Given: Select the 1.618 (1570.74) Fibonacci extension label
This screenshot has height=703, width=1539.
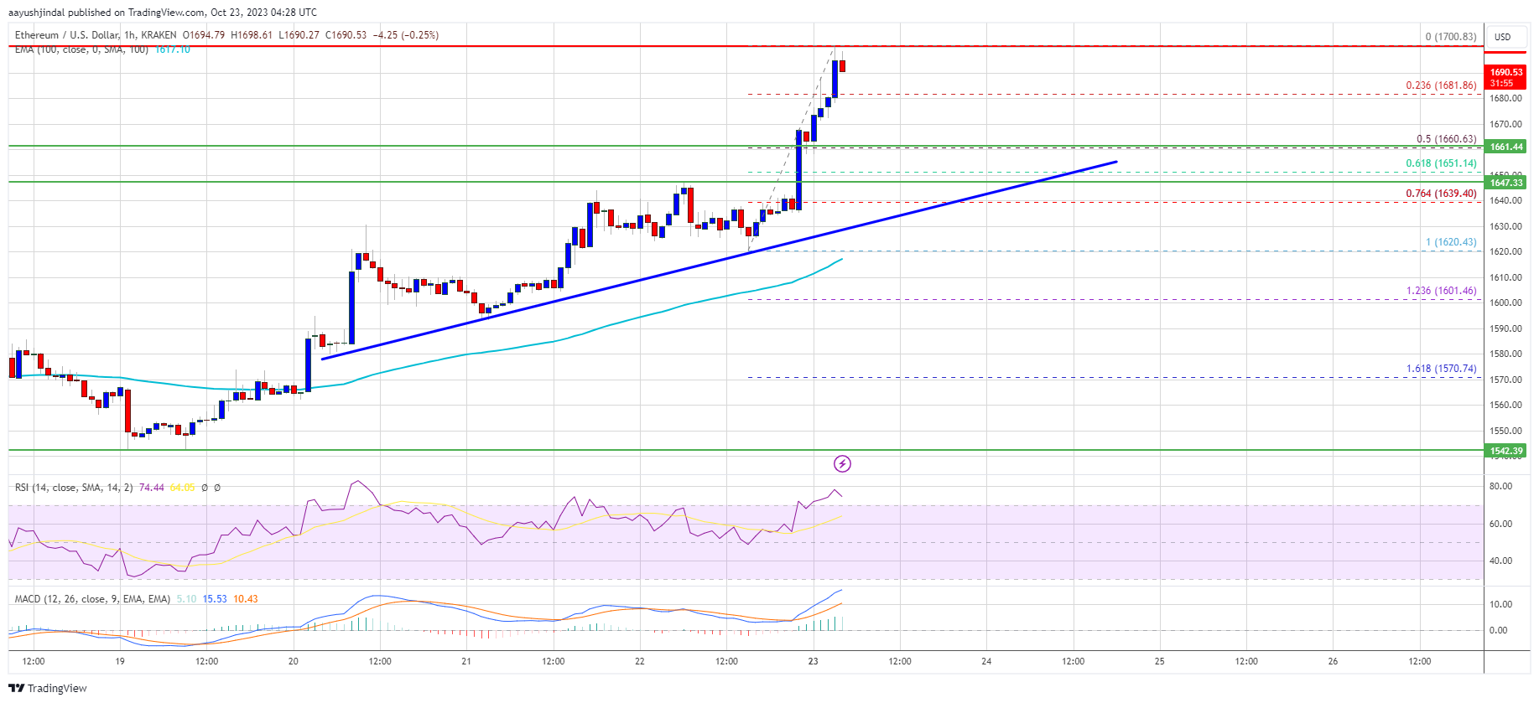Looking at the screenshot, I should pyautogui.click(x=1441, y=369).
